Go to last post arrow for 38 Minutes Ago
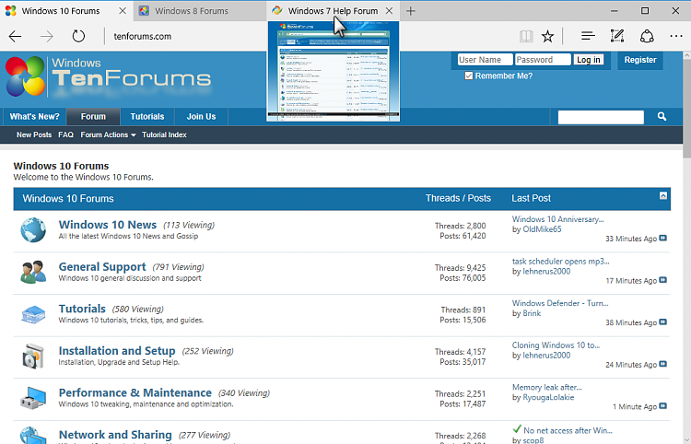The image size is (691, 444). (662, 322)
